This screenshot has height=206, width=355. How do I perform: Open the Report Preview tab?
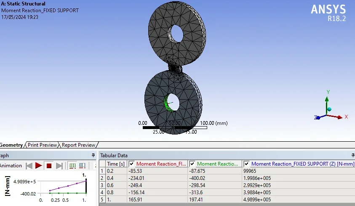78,145
